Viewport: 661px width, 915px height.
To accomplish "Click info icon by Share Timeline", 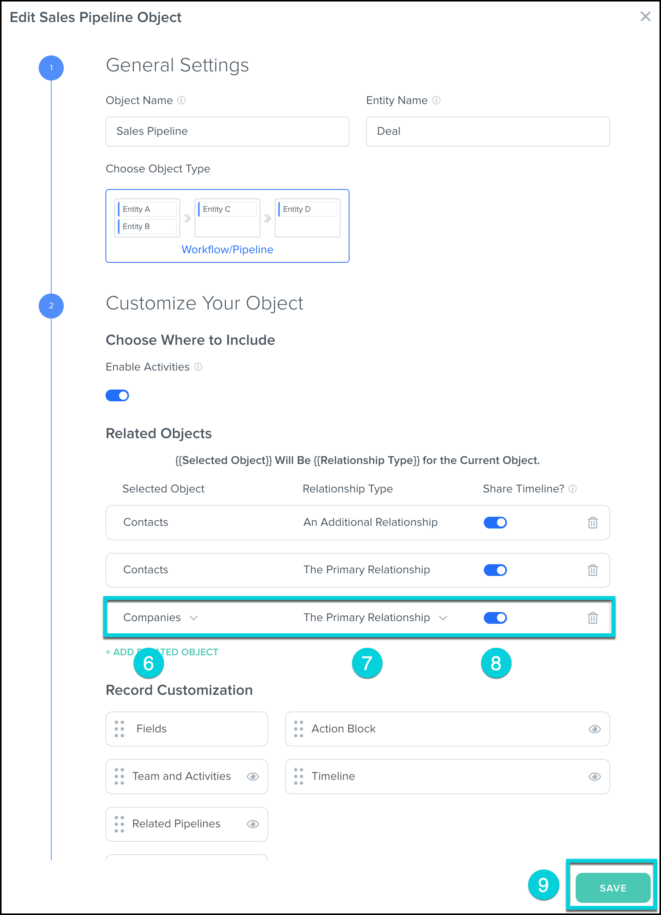I will 572,489.
